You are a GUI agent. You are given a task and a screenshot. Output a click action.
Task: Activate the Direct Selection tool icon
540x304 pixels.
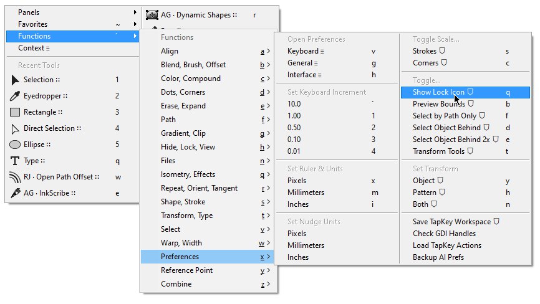click(x=16, y=128)
